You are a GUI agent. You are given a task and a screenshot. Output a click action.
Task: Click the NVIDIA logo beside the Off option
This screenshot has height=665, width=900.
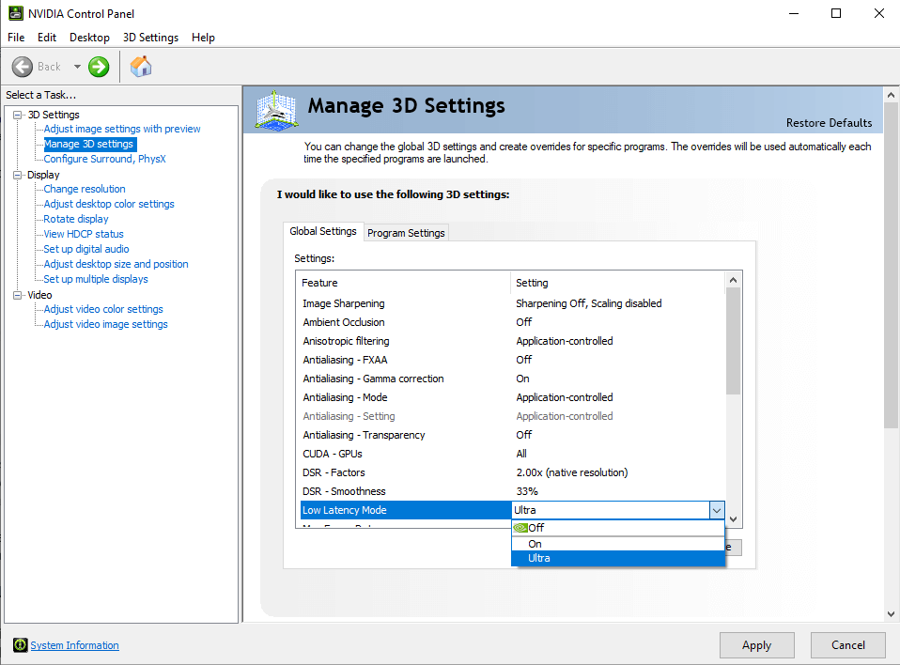click(521, 527)
